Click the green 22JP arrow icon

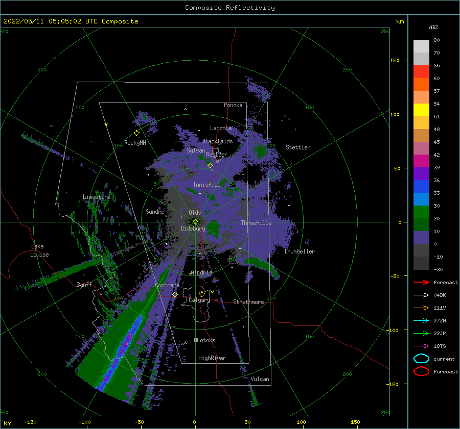tap(421, 333)
